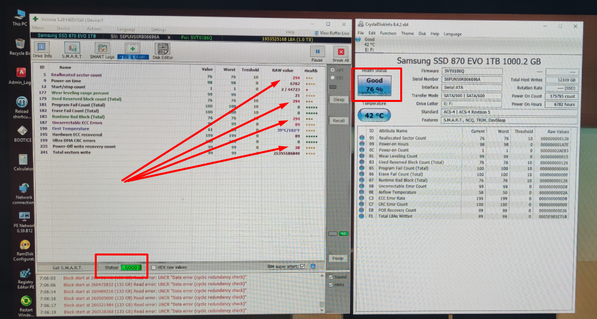
Task: Click the 42 °C temperature button
Action: (374, 115)
